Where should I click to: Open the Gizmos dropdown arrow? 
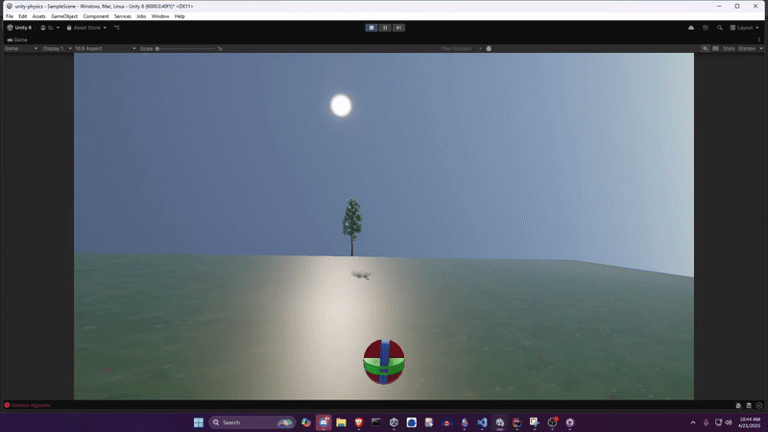click(760, 49)
